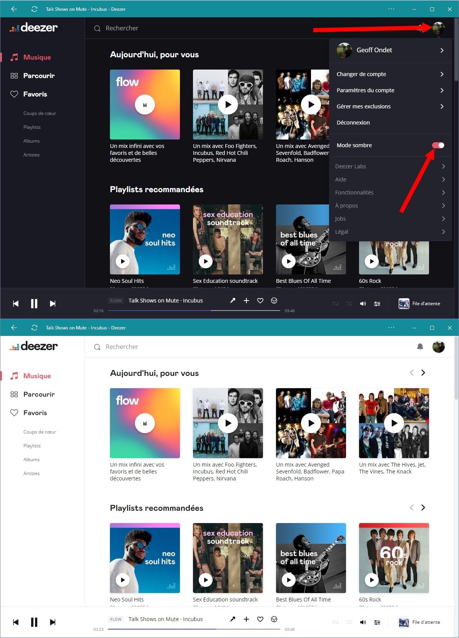Open Artistes in the light window sidebar

32,474
